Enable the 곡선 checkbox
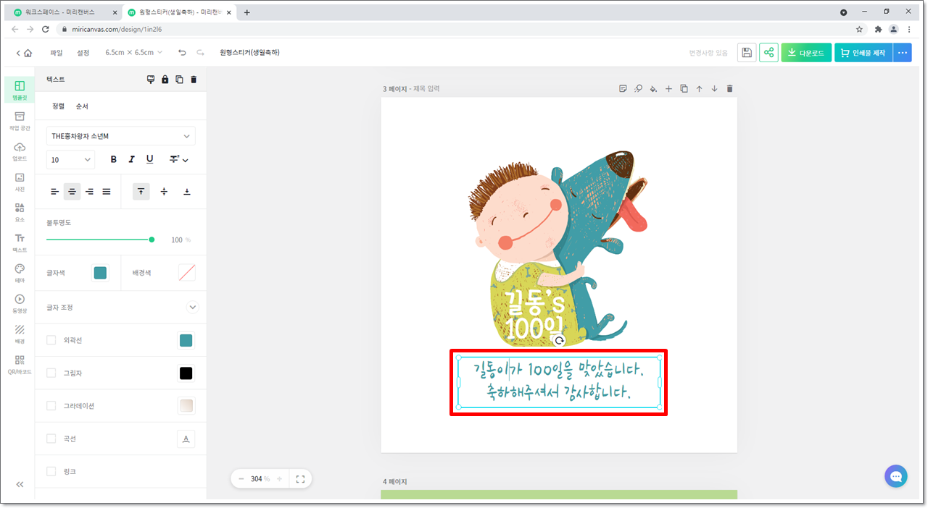Image resolution: width=928 pixels, height=508 pixels. point(51,439)
